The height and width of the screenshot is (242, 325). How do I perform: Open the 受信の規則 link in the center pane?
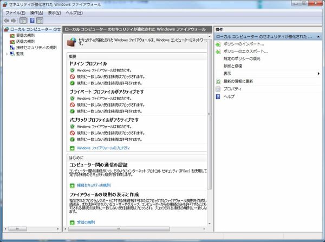coord(86,223)
